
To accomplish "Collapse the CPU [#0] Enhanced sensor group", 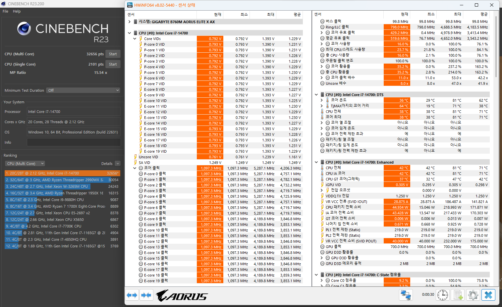I will coord(316,162).
